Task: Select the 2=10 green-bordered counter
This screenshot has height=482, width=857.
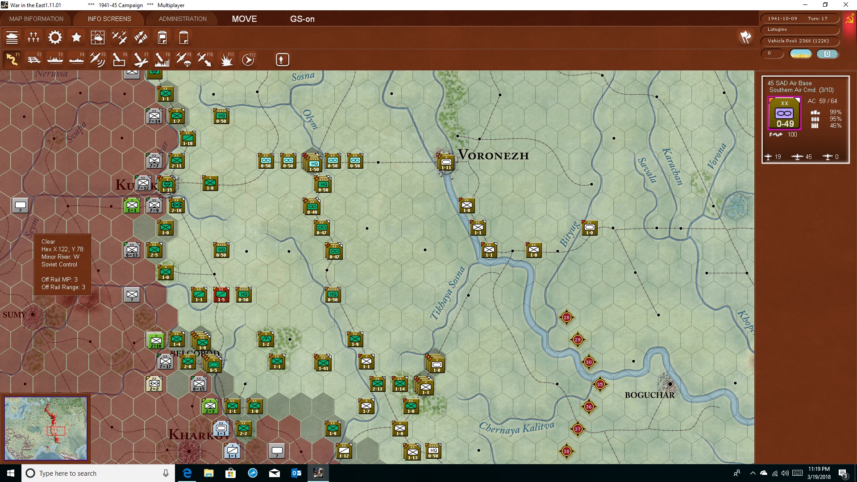Action: click(156, 341)
